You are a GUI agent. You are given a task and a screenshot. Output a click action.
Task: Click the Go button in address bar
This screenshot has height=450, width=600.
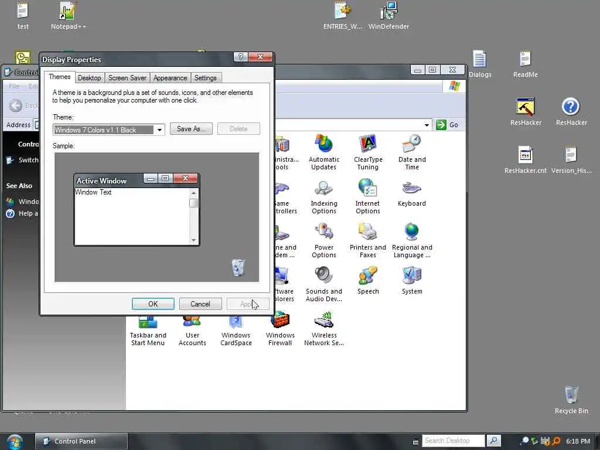point(447,125)
